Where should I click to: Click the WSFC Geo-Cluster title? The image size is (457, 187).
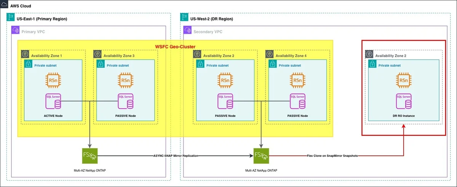click(176, 46)
